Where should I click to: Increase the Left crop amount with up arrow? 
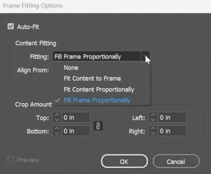[x=153, y=115]
